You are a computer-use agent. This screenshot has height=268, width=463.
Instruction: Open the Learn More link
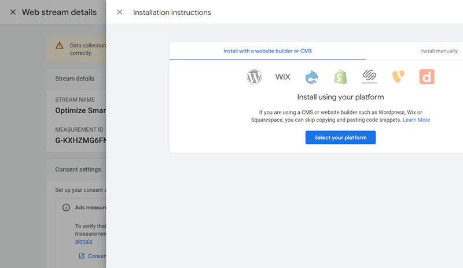(x=416, y=120)
